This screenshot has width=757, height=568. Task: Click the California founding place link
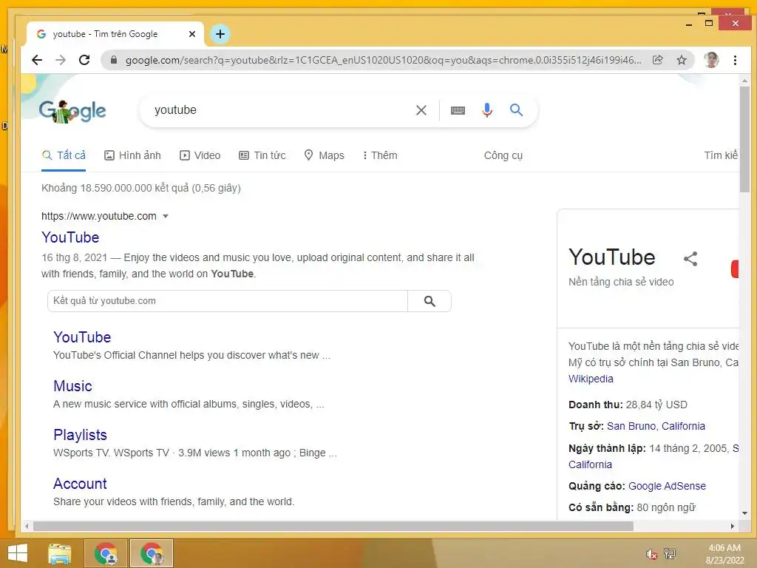(x=590, y=464)
